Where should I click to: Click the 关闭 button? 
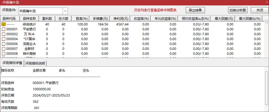click(260, 10)
